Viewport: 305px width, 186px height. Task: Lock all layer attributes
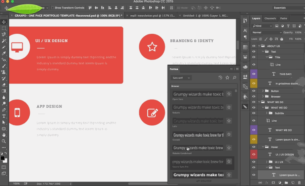click(282, 39)
